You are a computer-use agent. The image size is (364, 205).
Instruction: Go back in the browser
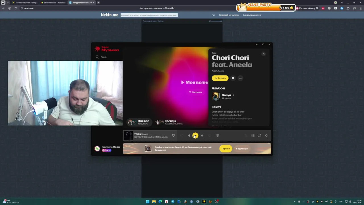click(x=3, y=8)
